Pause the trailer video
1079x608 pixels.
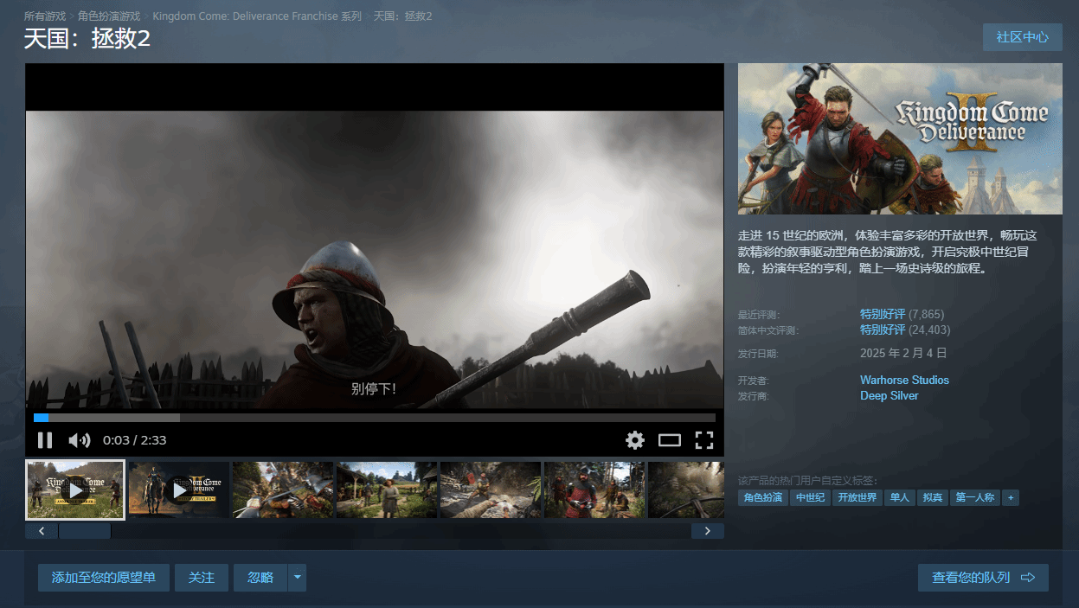[x=45, y=440]
